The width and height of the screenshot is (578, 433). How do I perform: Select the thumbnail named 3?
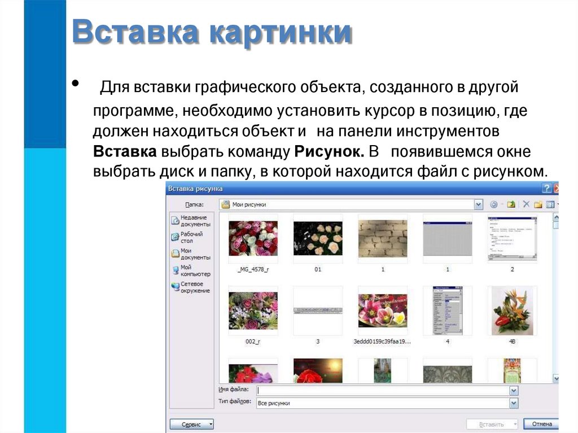(x=318, y=311)
